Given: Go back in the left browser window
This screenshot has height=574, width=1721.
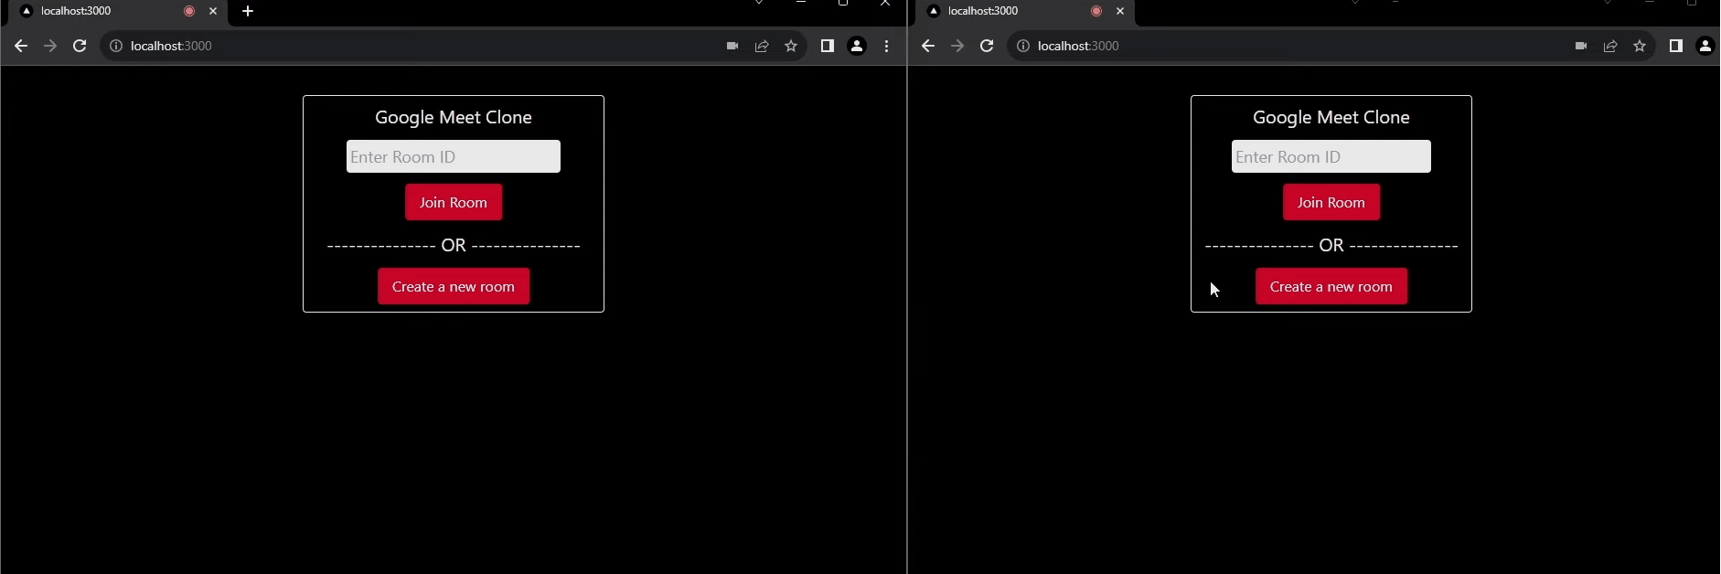Looking at the screenshot, I should pyautogui.click(x=21, y=46).
